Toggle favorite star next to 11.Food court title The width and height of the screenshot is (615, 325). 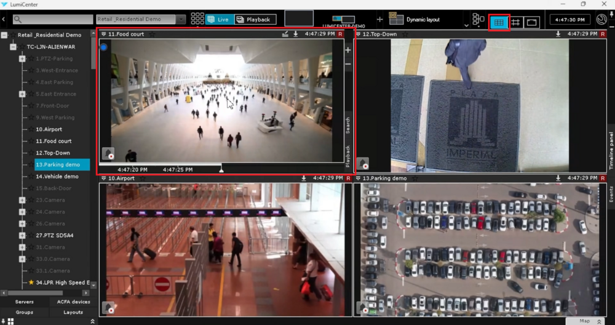point(152,34)
